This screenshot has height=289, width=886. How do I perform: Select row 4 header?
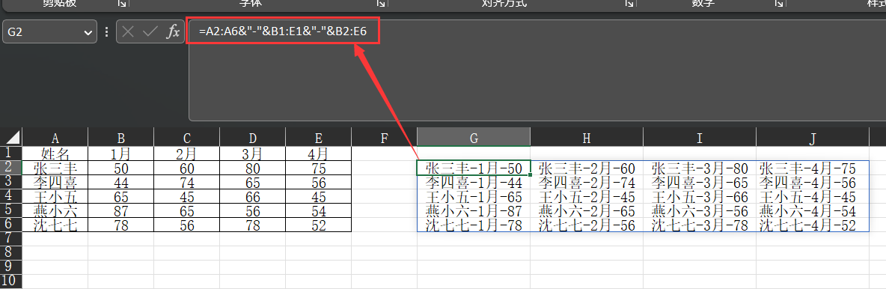[11, 195]
